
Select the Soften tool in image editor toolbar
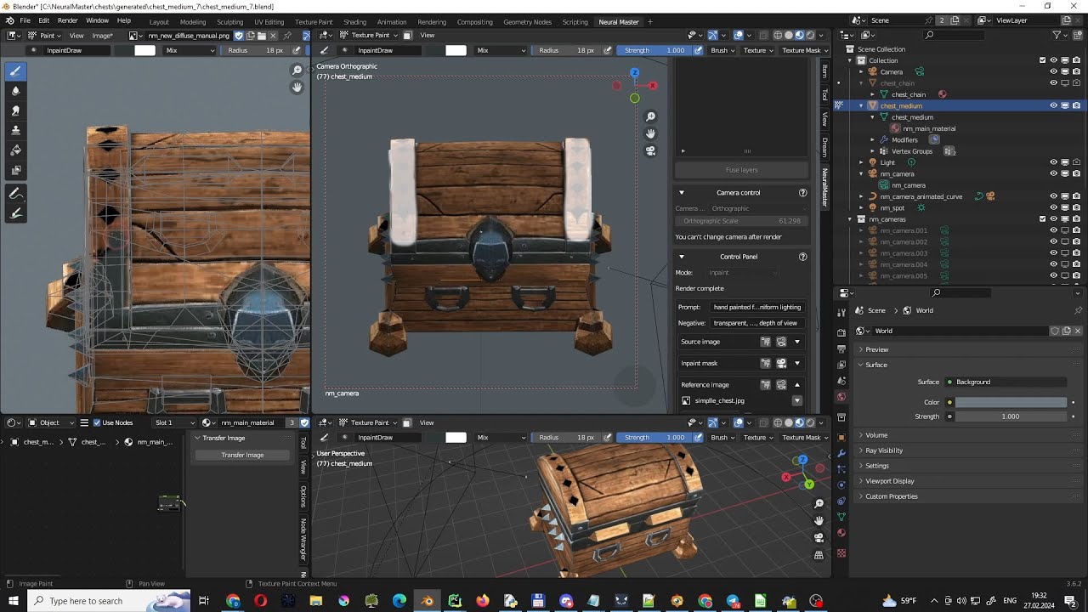point(15,91)
